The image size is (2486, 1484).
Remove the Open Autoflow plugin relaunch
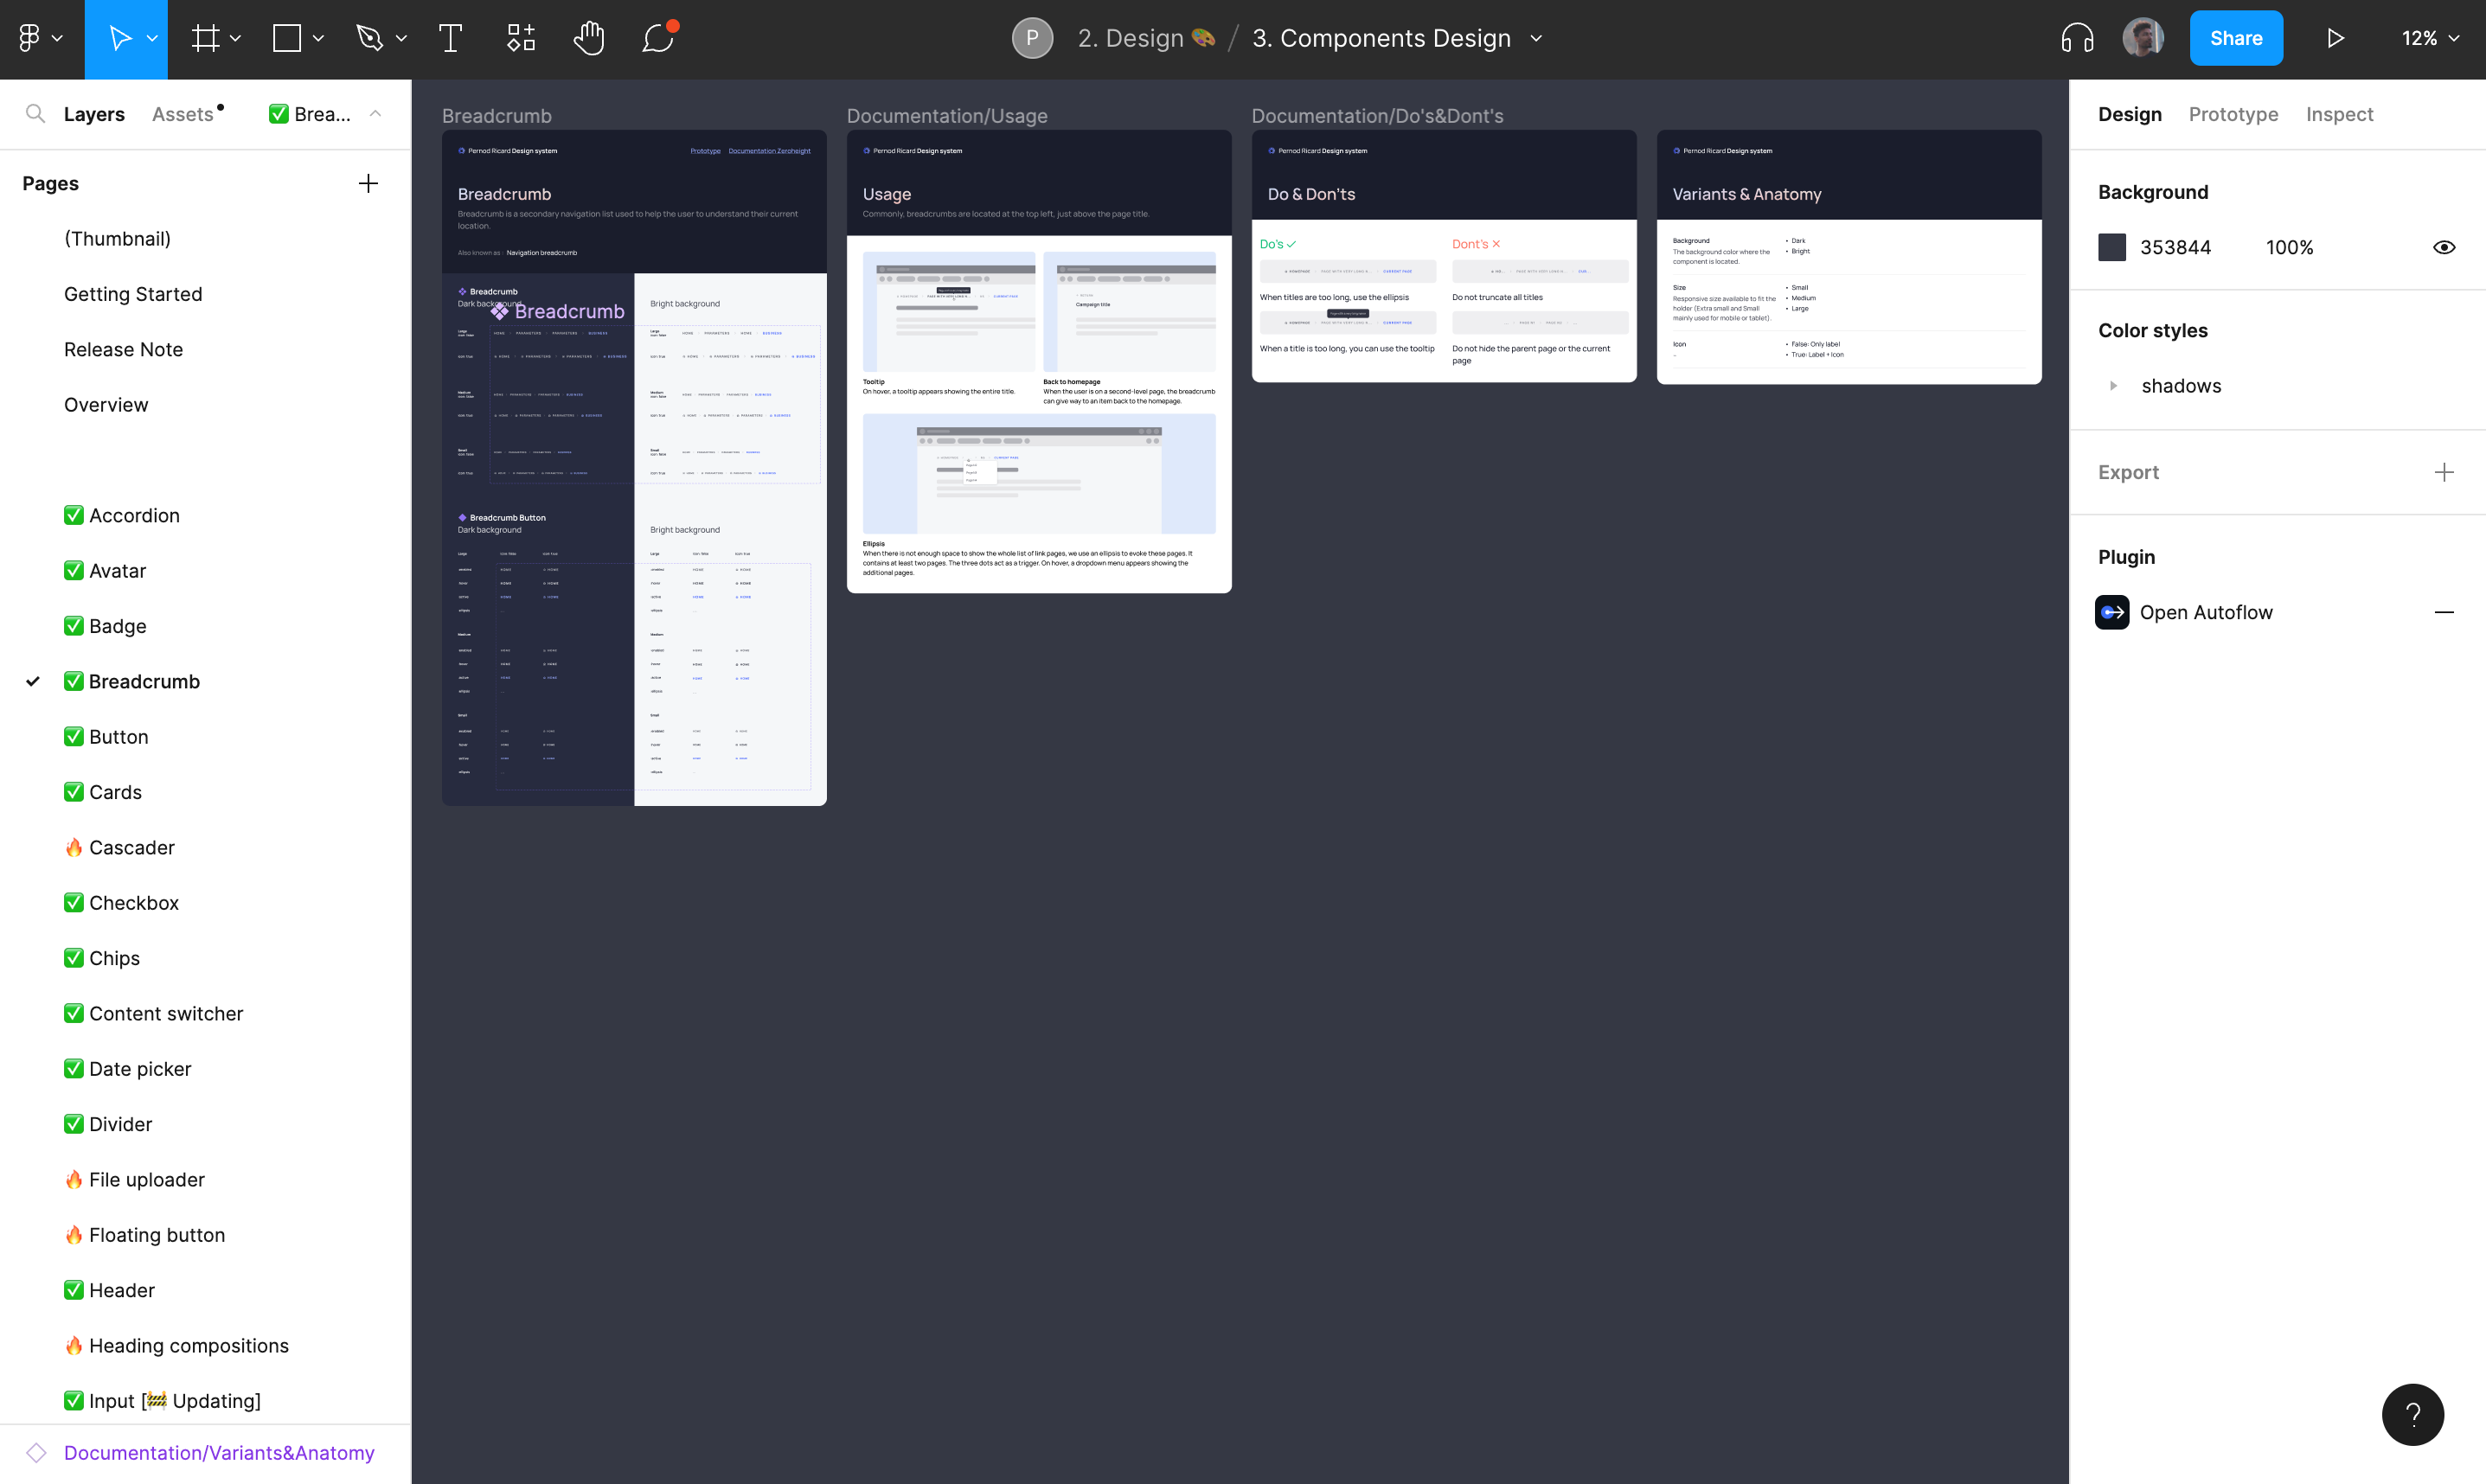click(x=2443, y=613)
